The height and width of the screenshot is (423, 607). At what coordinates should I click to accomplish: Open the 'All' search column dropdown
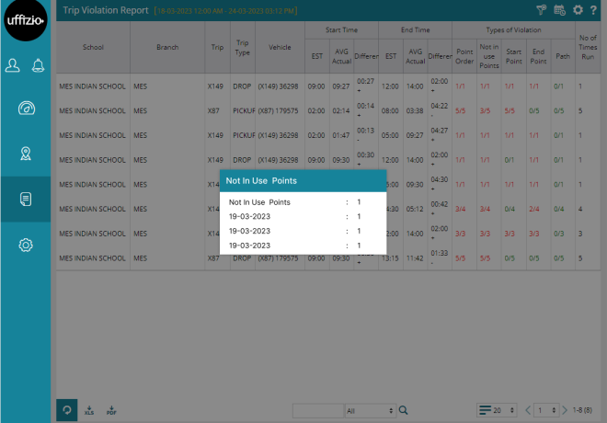coord(370,410)
